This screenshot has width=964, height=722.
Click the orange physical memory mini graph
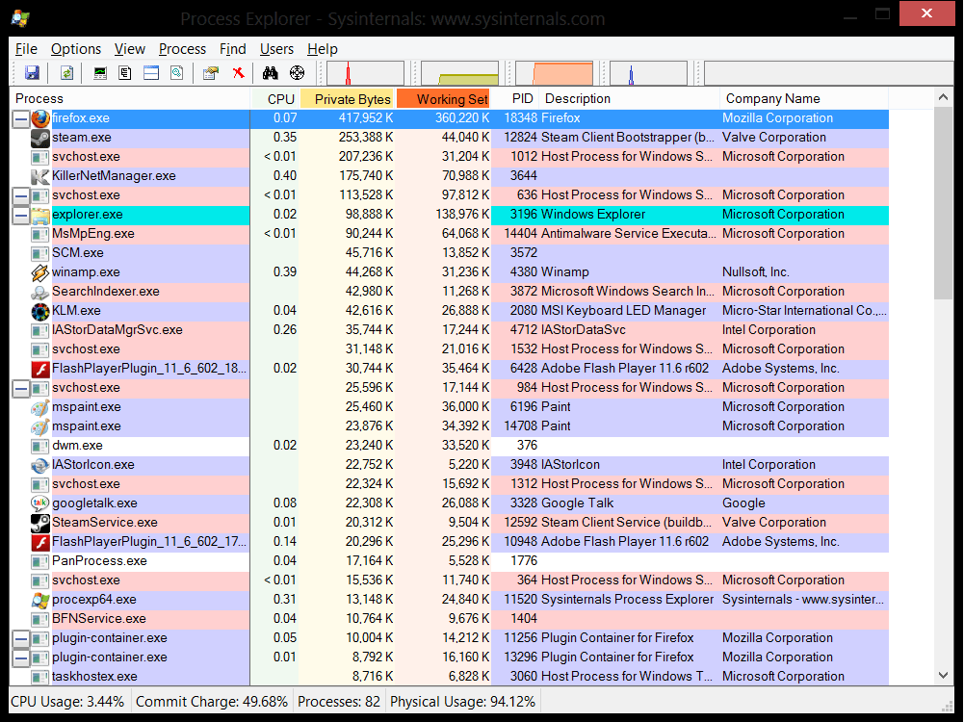(x=554, y=73)
